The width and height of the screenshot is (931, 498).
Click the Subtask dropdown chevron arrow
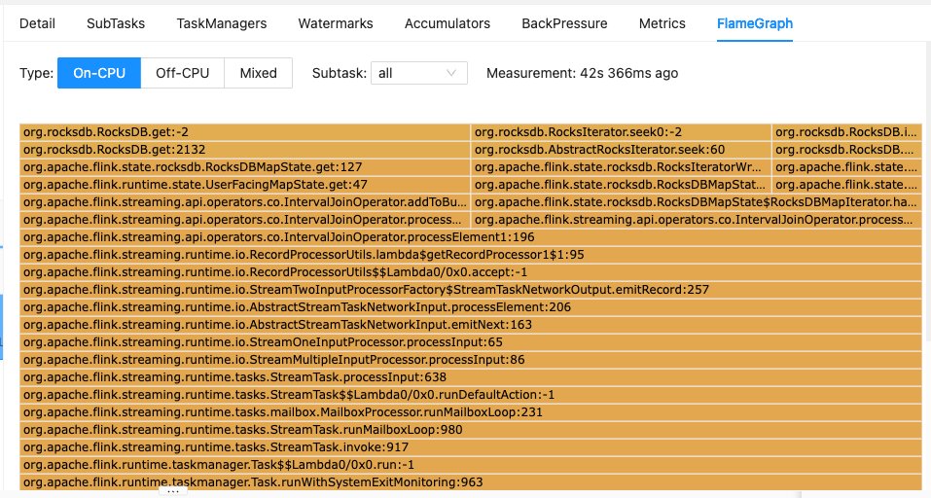(x=451, y=73)
